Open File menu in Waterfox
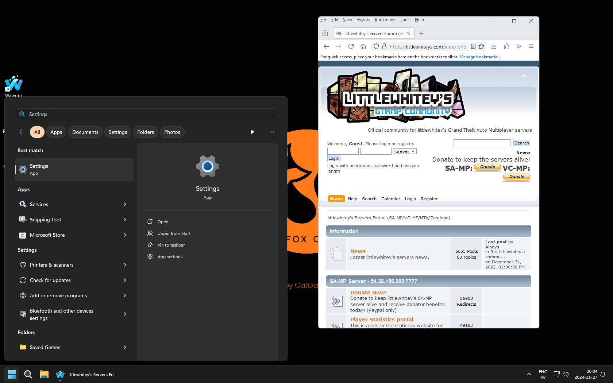 point(324,20)
